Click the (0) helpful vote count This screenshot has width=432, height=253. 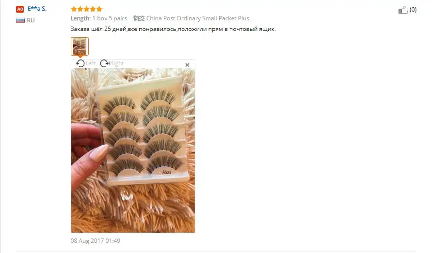[x=413, y=10]
